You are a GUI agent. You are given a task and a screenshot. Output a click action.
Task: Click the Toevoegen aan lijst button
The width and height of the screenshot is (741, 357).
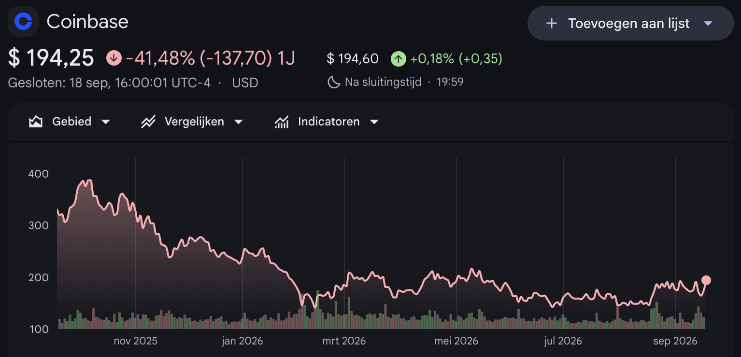click(x=630, y=23)
